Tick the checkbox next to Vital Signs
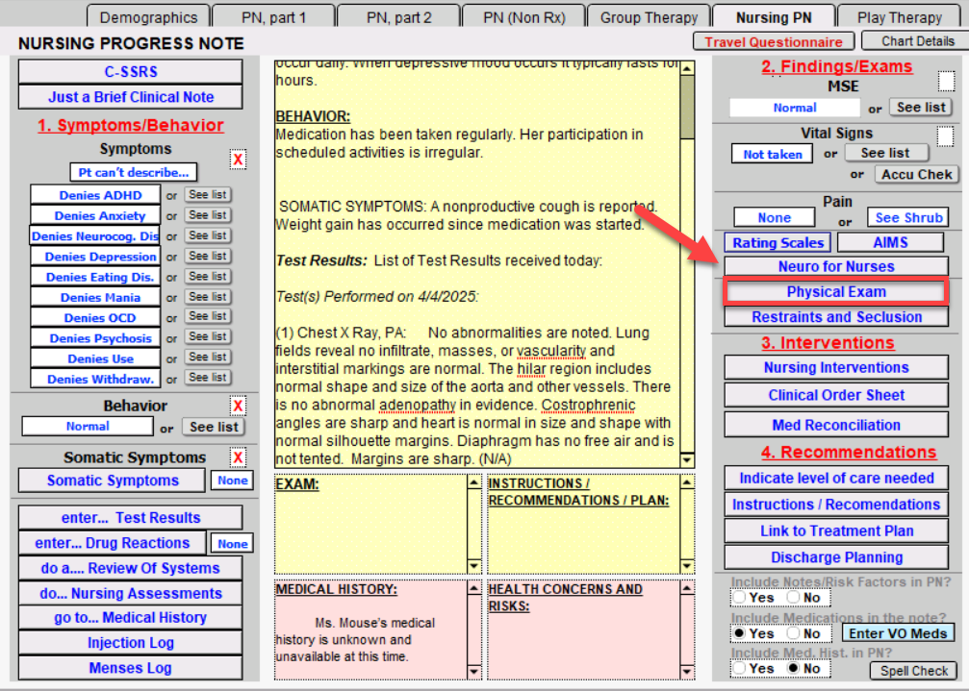 pyautogui.click(x=947, y=137)
